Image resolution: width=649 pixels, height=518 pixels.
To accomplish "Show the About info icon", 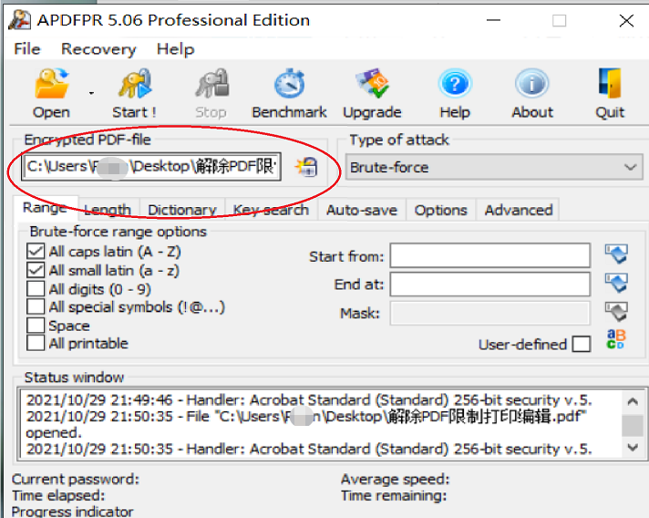I will [531, 84].
